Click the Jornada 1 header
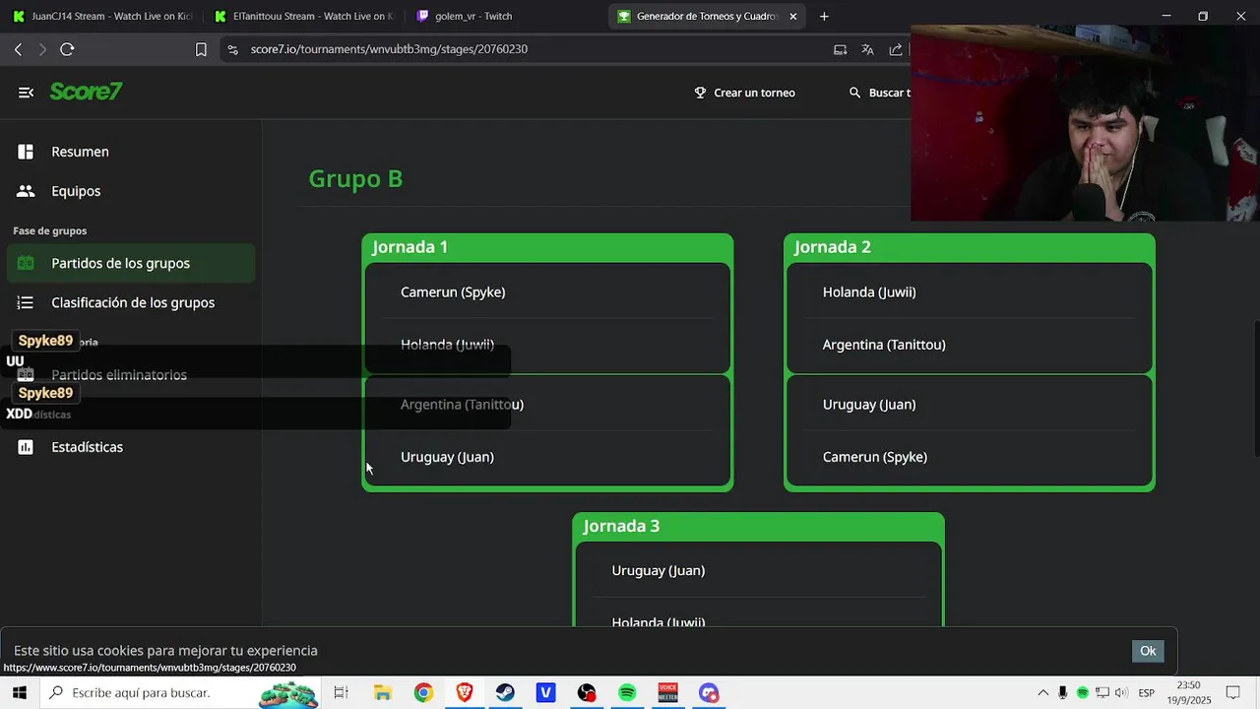Image resolution: width=1260 pixels, height=709 pixels. (409, 247)
